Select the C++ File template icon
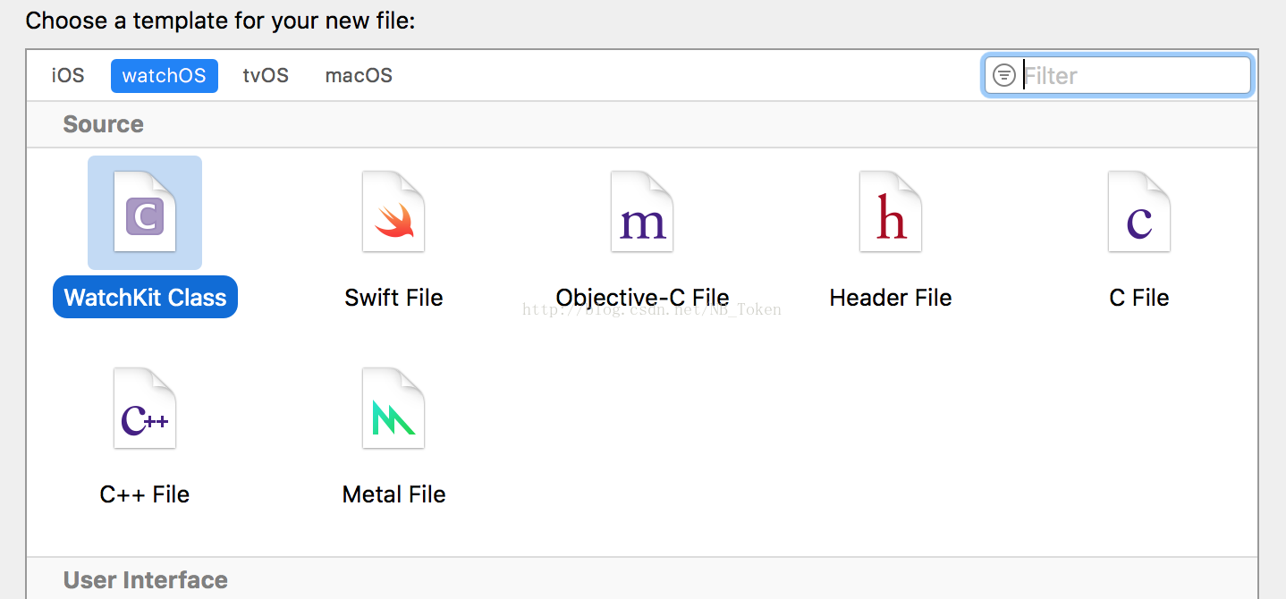This screenshot has height=599, width=1286. (x=145, y=409)
